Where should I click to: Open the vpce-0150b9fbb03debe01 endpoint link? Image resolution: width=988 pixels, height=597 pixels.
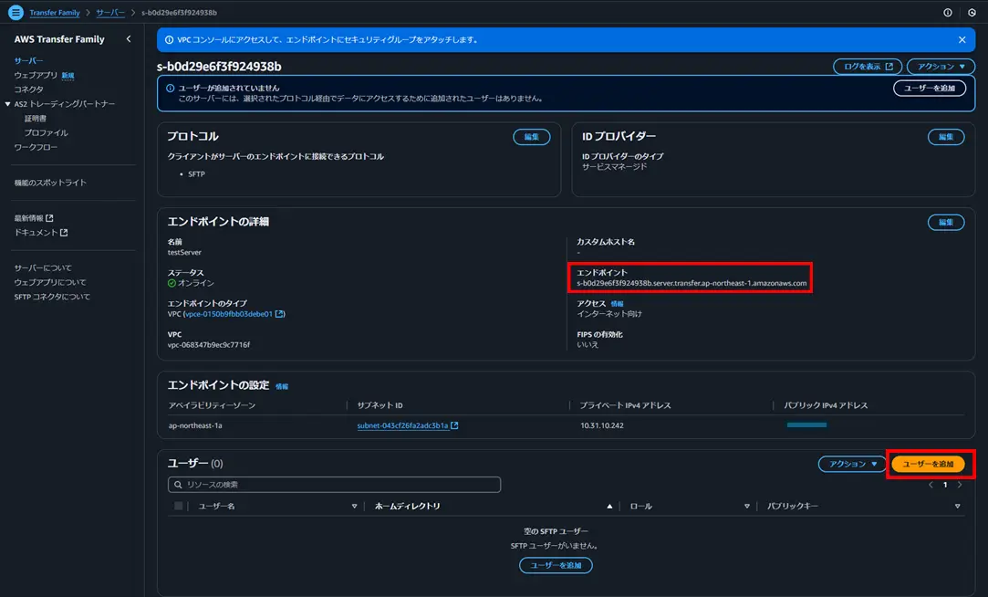[234, 314]
